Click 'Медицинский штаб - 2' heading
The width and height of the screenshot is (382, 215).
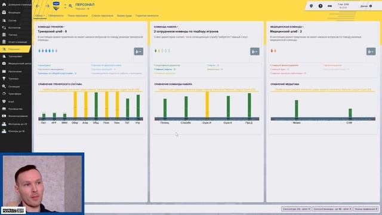286,32
